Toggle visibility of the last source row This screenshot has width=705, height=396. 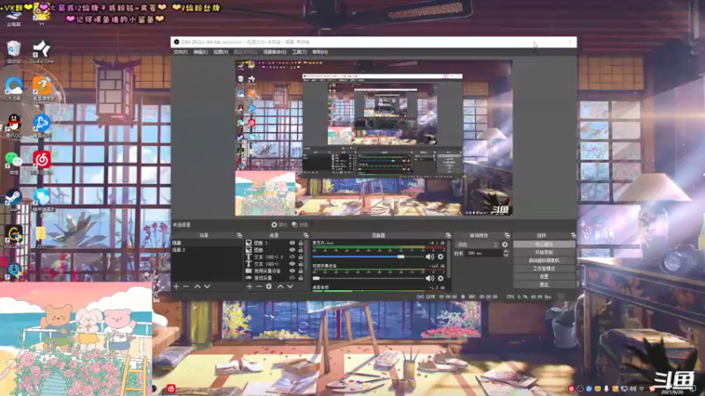293,278
